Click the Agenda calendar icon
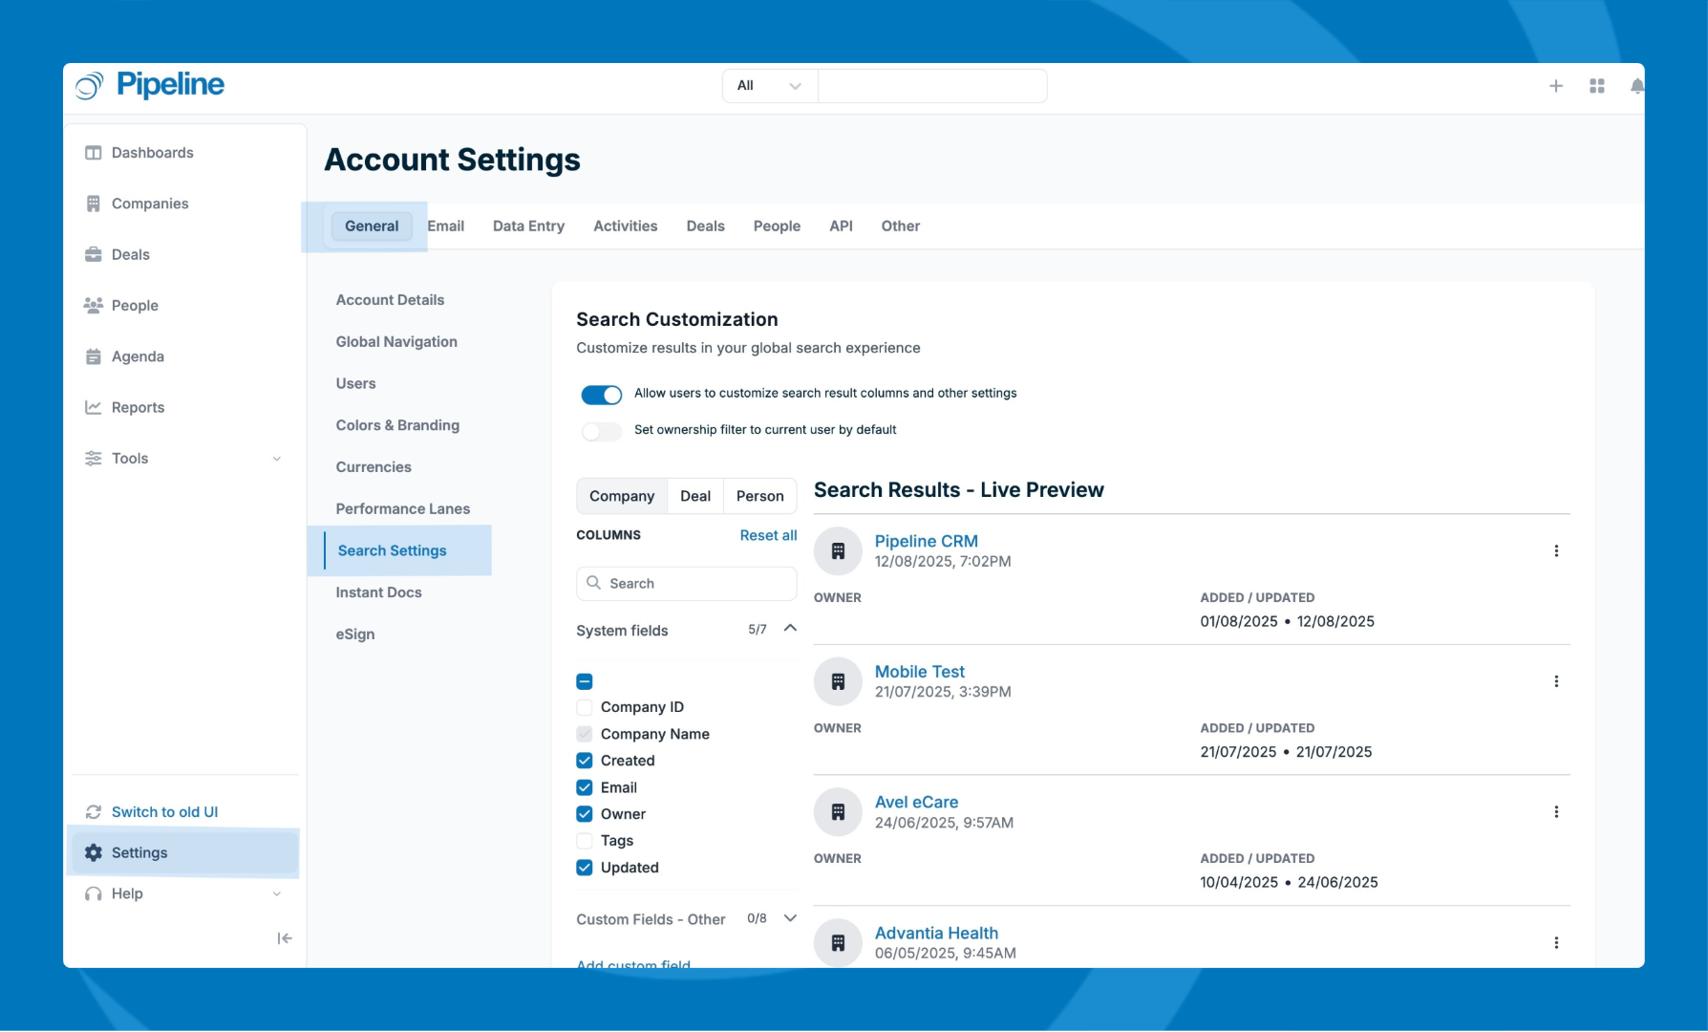Image resolution: width=1708 pixels, height=1032 pixels. [93, 356]
